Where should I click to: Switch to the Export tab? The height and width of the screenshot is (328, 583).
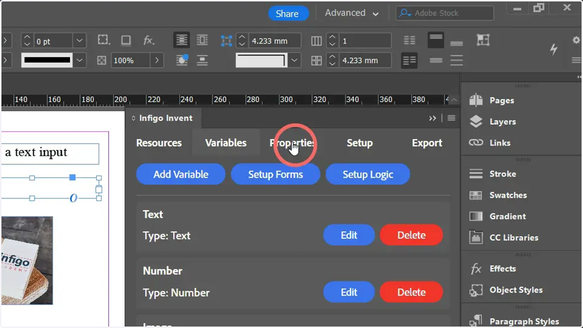click(x=427, y=143)
